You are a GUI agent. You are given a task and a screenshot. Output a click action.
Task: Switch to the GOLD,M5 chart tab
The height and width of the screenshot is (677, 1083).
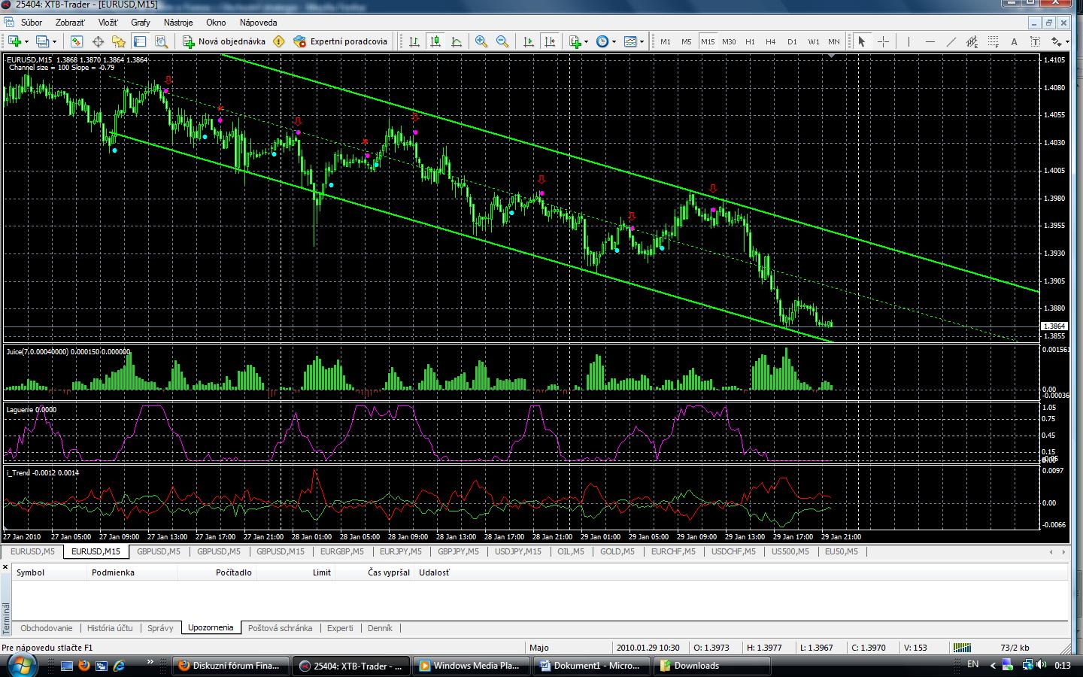pos(617,551)
